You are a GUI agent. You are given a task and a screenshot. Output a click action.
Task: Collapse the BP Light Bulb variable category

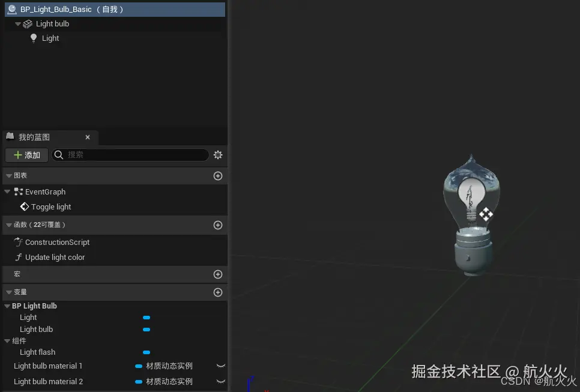[6, 306]
